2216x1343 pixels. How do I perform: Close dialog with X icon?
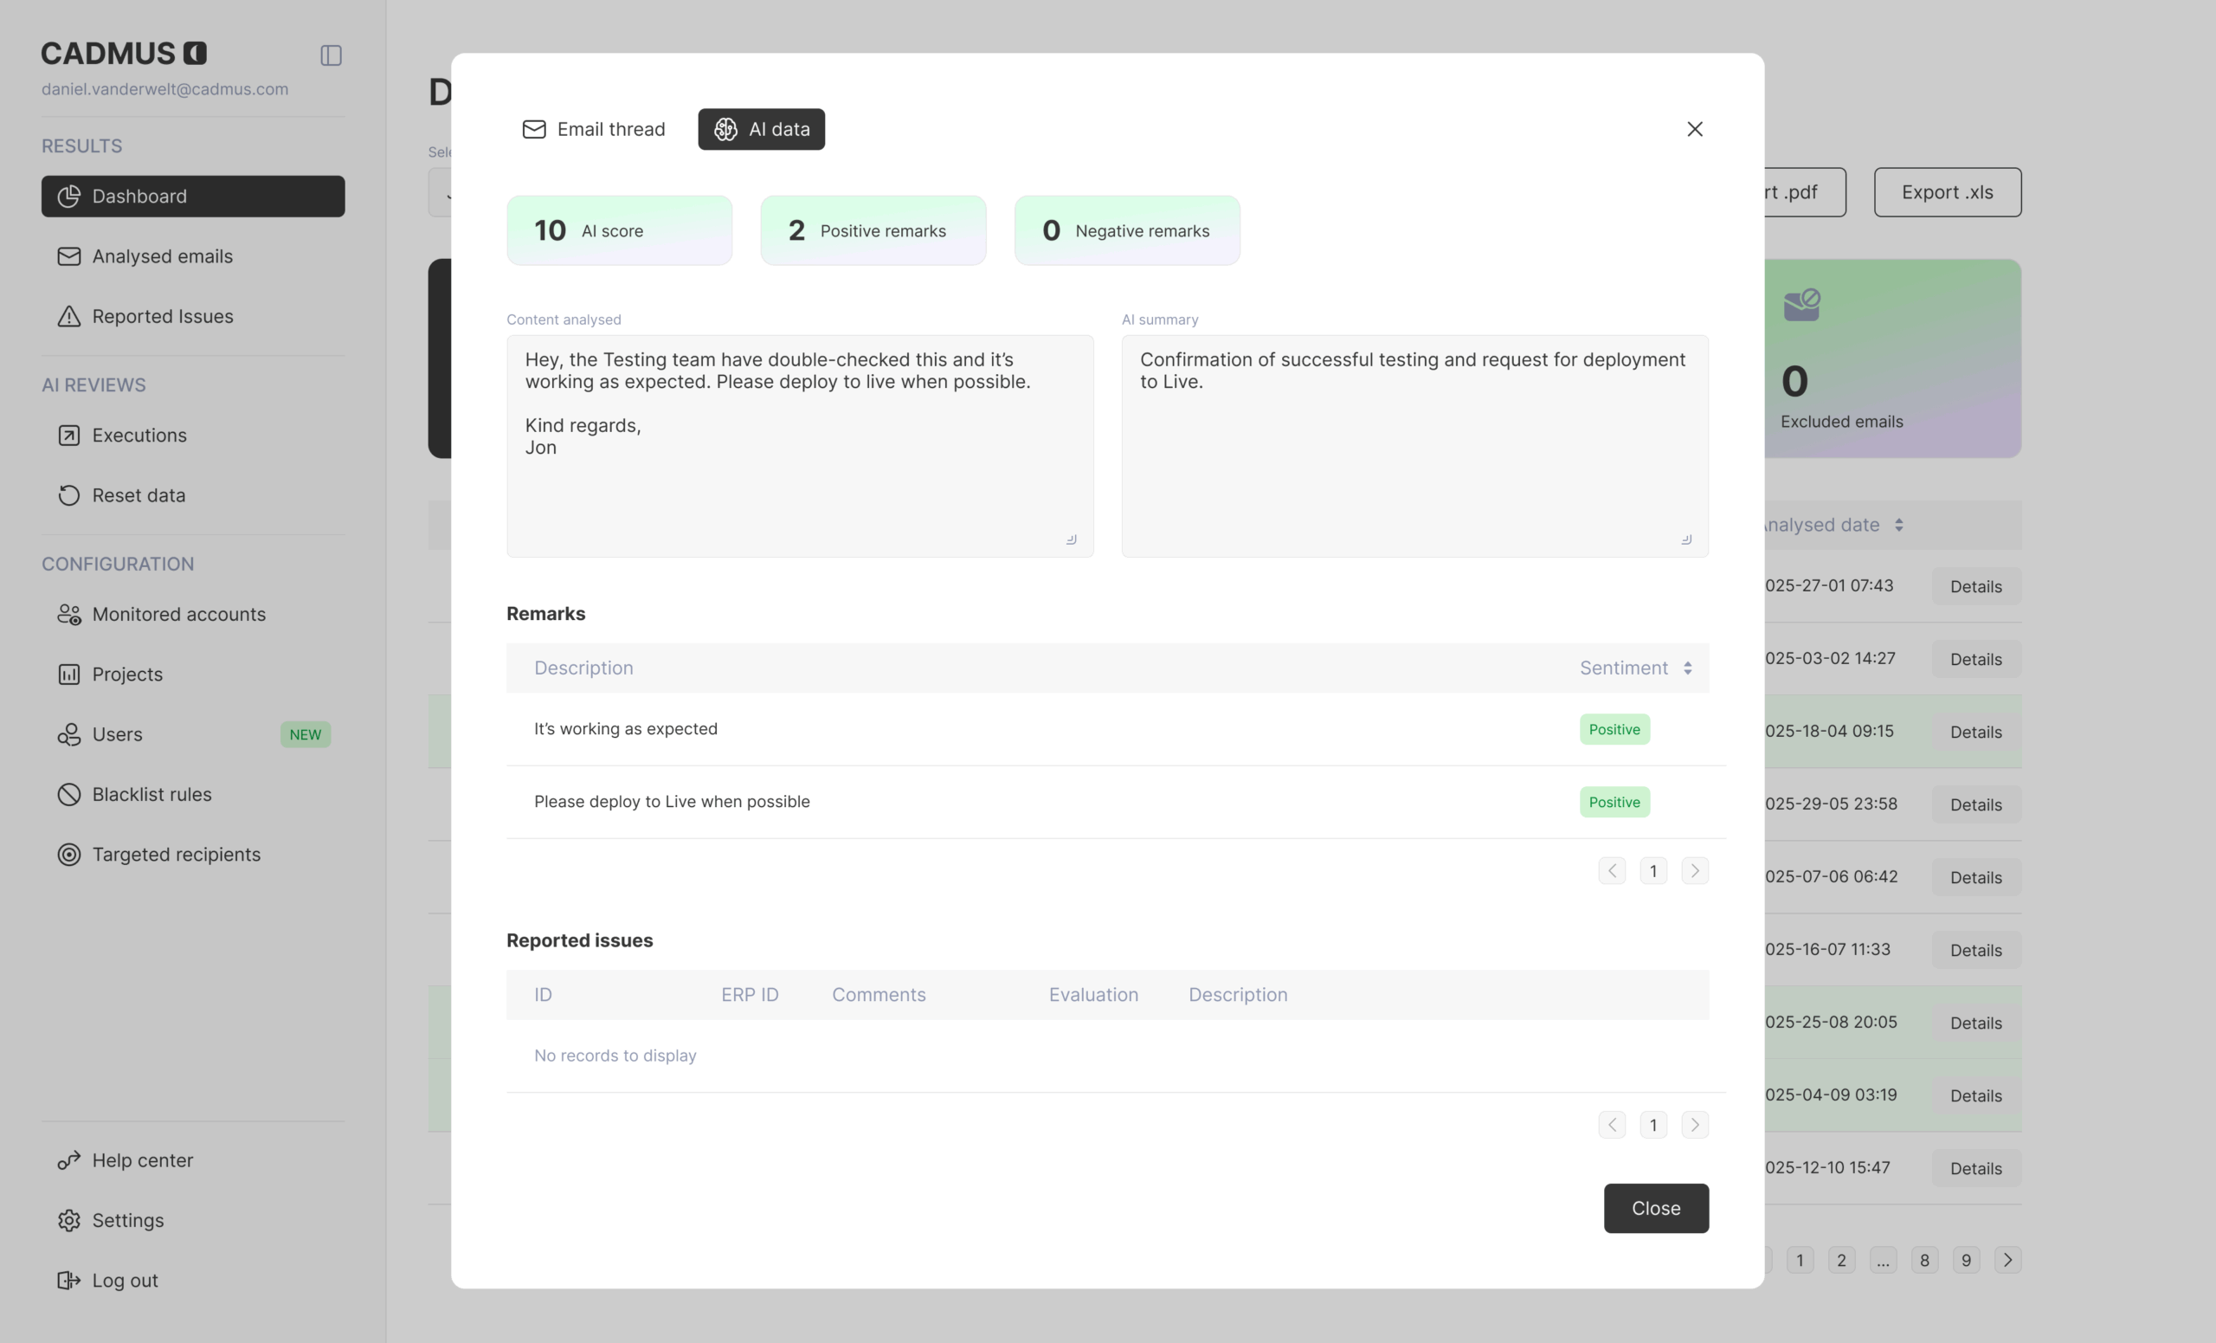[x=1694, y=130]
